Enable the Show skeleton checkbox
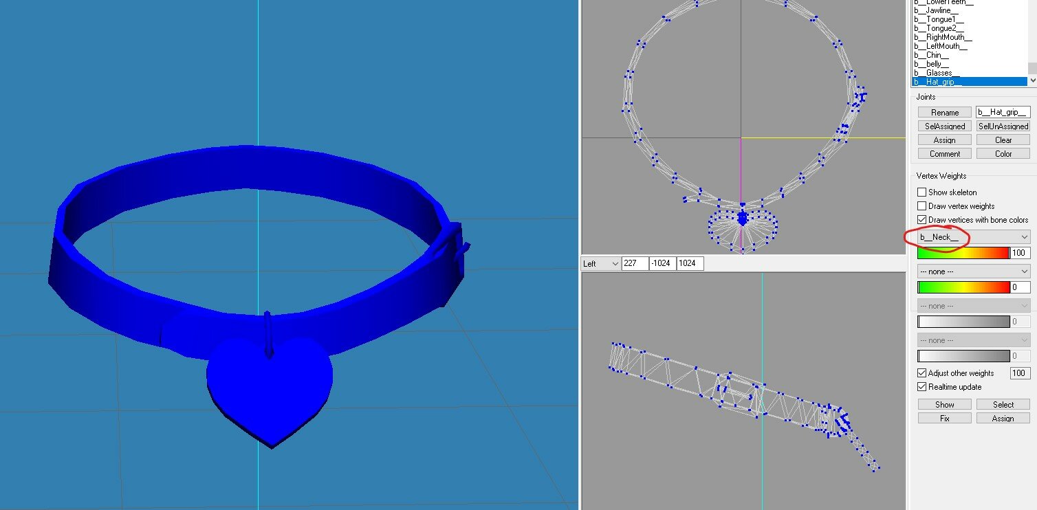 (922, 192)
